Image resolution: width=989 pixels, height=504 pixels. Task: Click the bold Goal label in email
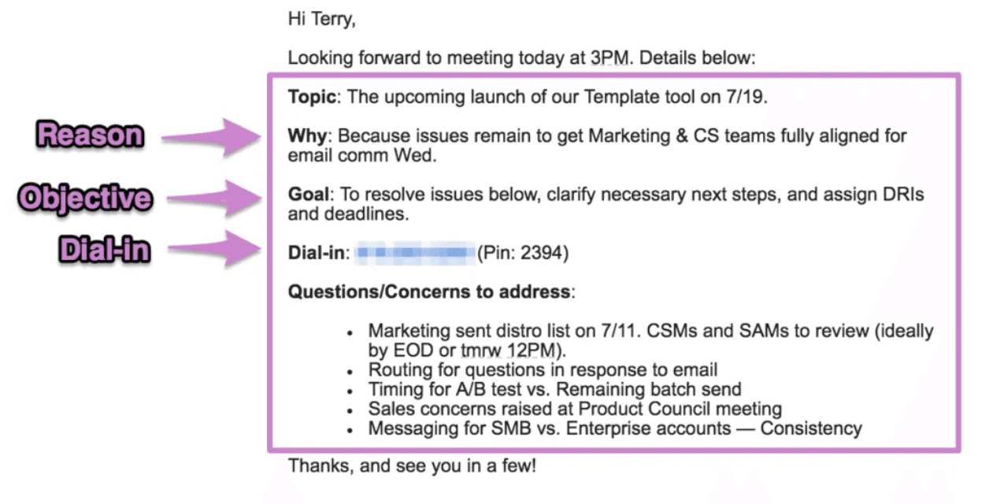click(308, 195)
